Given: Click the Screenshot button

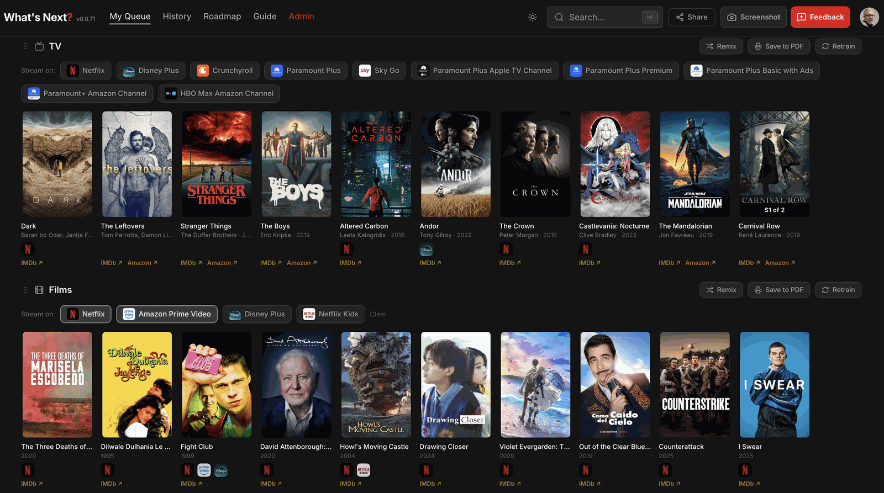Looking at the screenshot, I should [x=754, y=17].
